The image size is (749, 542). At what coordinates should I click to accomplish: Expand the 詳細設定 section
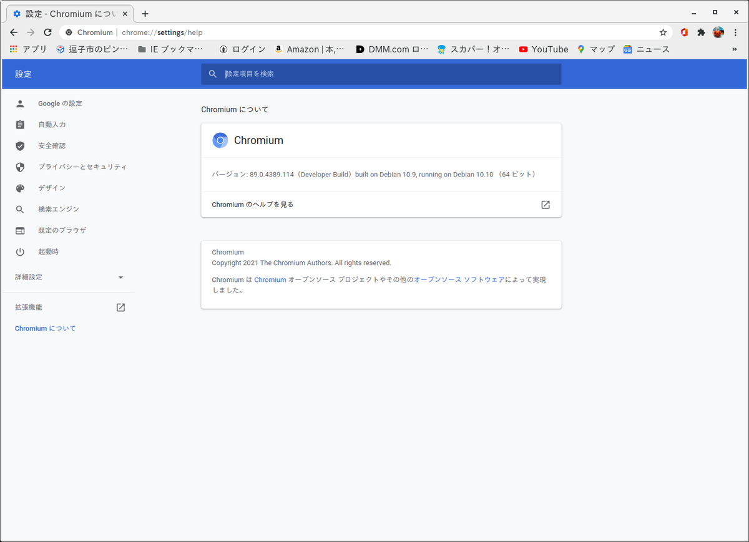(x=69, y=277)
